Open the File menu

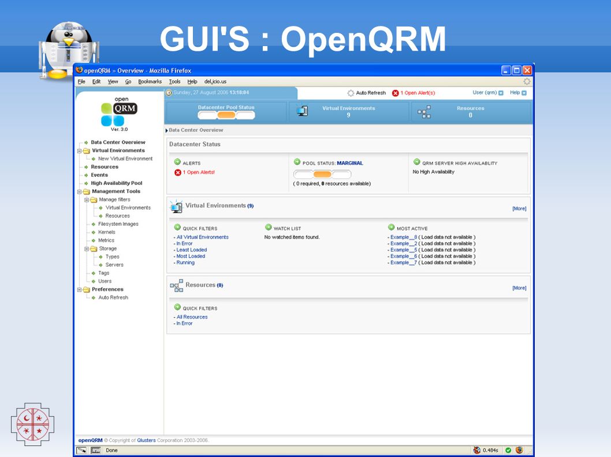coord(81,82)
